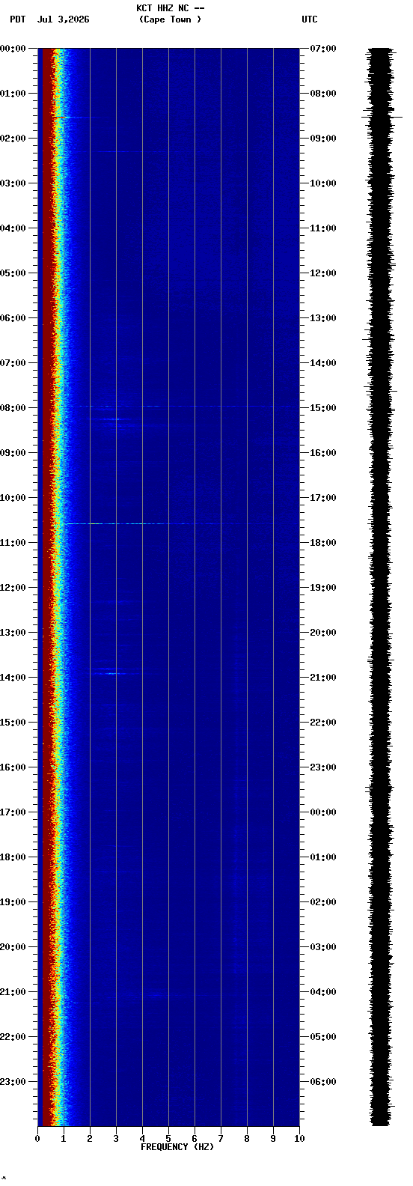Click the UTC time label '06:00'
Screen dimensions: 413x1186
tap(323, 1082)
